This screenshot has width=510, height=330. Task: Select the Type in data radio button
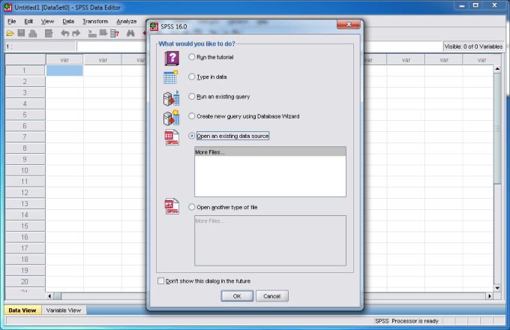191,76
